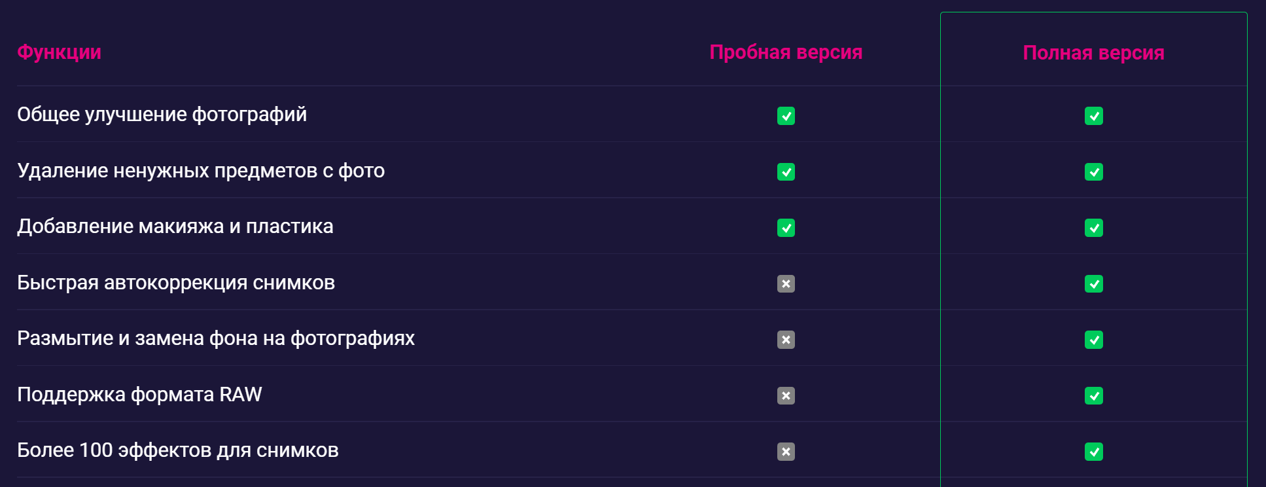
Task: Click gray cross for Быстрая автокоррекция снимков
Action: pos(786,283)
